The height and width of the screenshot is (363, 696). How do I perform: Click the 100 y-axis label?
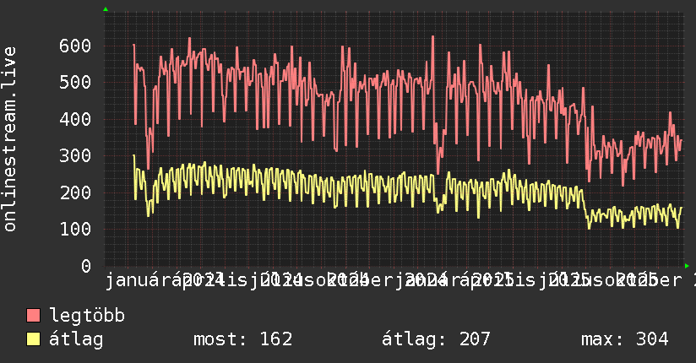click(x=75, y=229)
